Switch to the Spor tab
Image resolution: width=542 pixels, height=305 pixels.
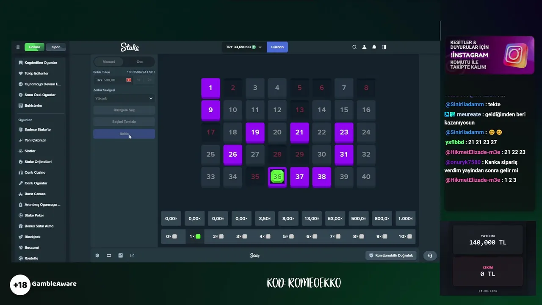(56, 47)
